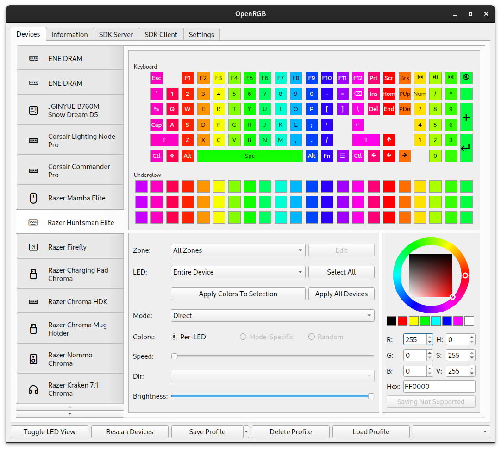Open the Mode dropdown showing Direct
Image resolution: width=501 pixels, height=450 pixels.
pyautogui.click(x=273, y=315)
